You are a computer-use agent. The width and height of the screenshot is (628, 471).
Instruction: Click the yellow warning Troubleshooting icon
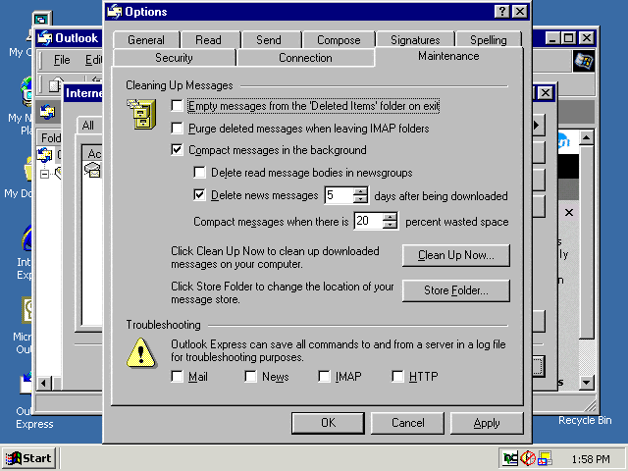[x=141, y=353]
